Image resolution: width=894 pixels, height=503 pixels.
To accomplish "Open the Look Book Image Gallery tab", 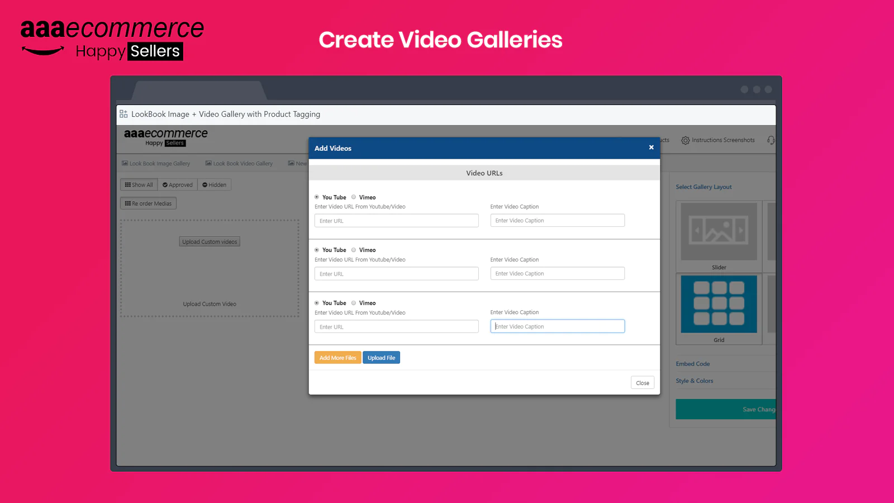I will point(156,164).
